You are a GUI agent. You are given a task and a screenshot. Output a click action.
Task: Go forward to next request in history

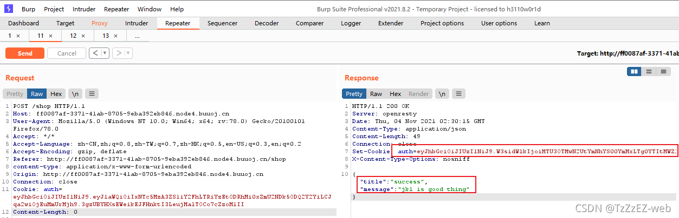pyautogui.click(x=118, y=53)
